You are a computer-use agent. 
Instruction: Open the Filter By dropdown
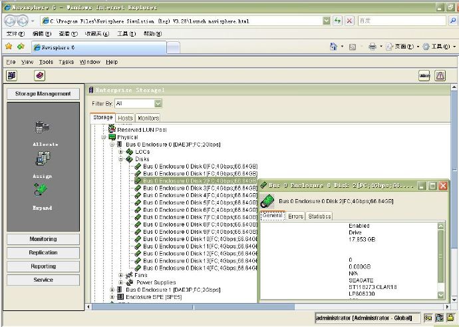click(x=158, y=103)
